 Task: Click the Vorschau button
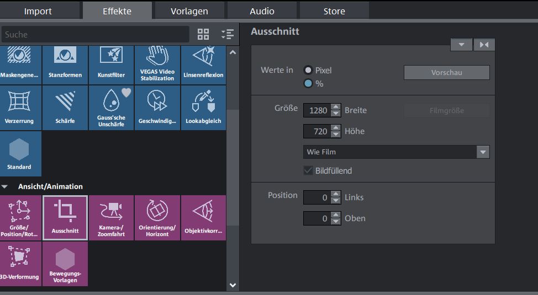pos(446,72)
